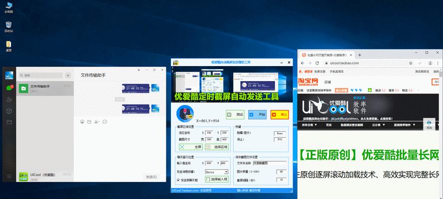This screenshot has height=199, width=443.
Task: Click the 隐藏/显示 hotkey field
Action: click(x=280, y=133)
